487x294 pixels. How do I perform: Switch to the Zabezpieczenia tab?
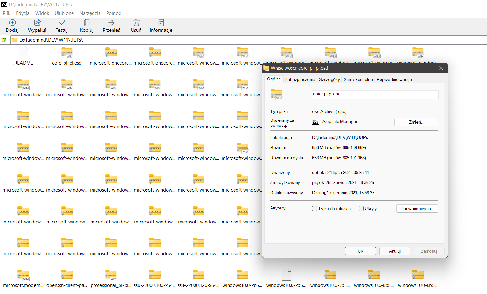click(300, 79)
